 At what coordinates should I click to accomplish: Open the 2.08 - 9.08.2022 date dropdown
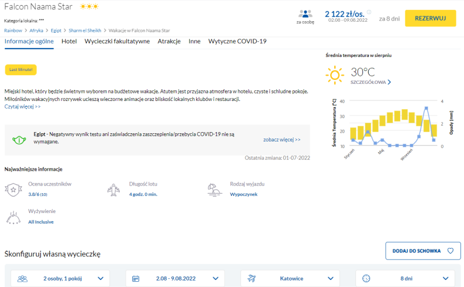tap(175, 278)
